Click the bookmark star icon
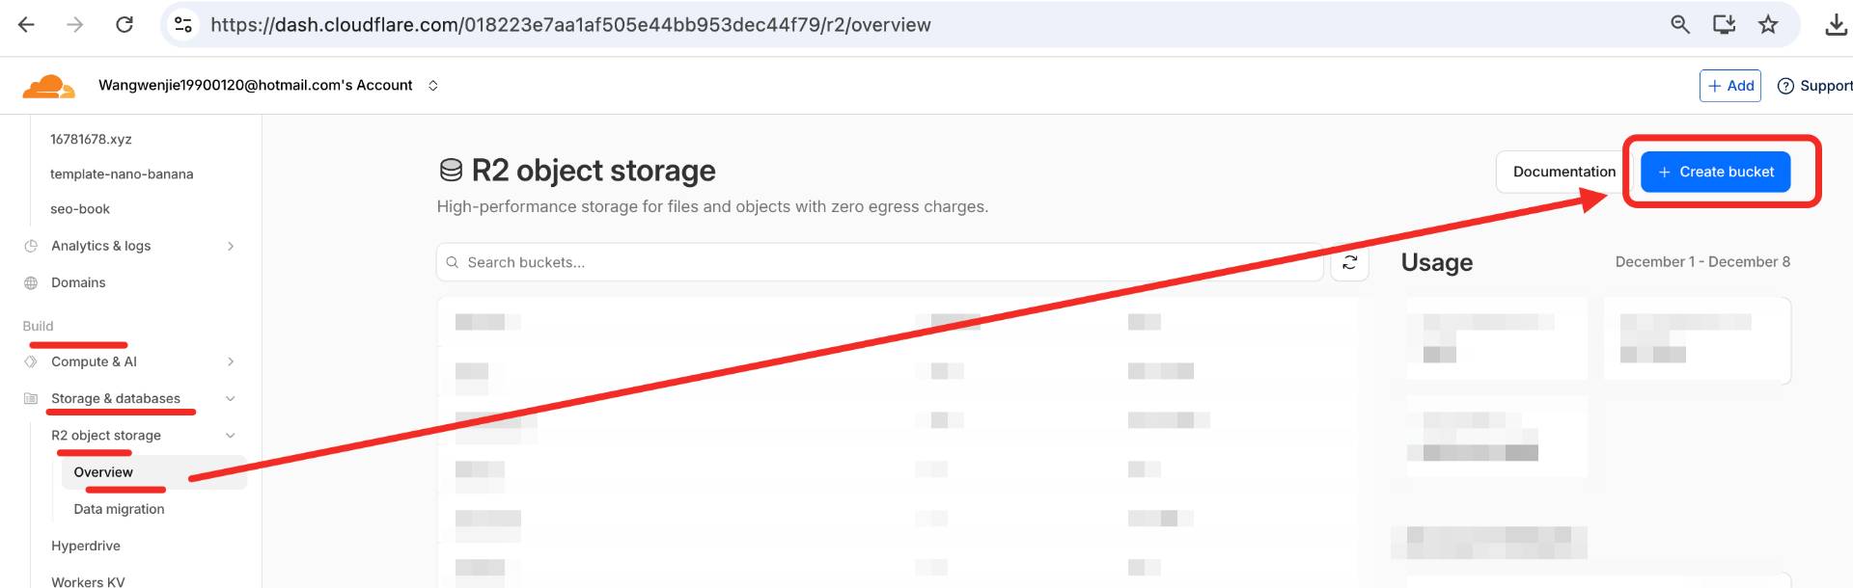Viewport: 1853px width, 588px height. pos(1768,25)
